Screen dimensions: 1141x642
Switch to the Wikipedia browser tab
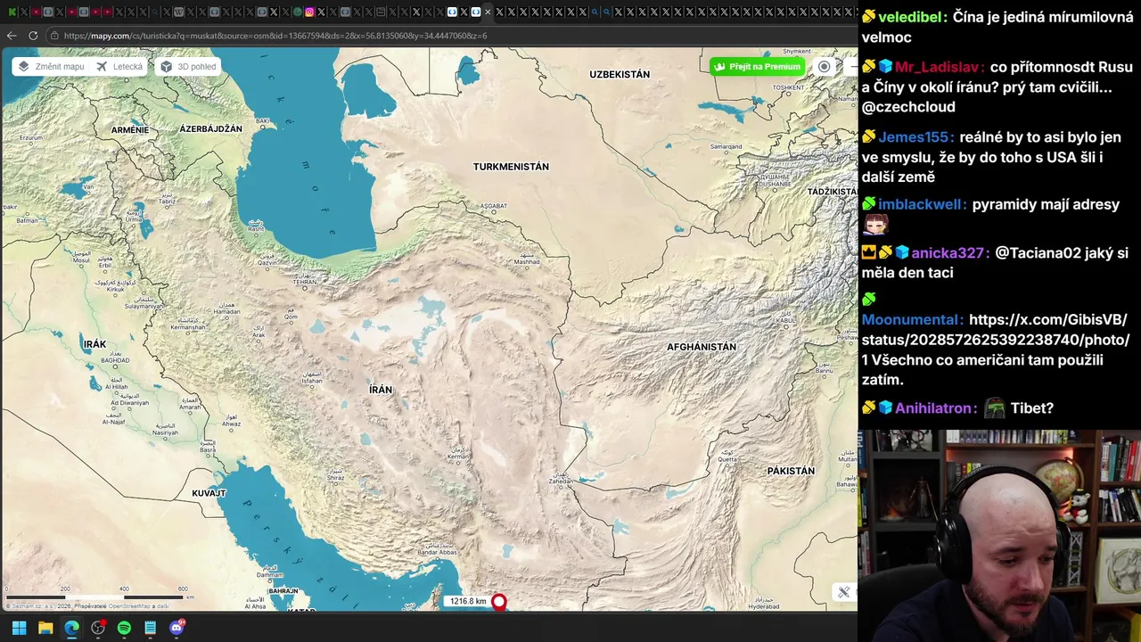pyautogui.click(x=178, y=12)
